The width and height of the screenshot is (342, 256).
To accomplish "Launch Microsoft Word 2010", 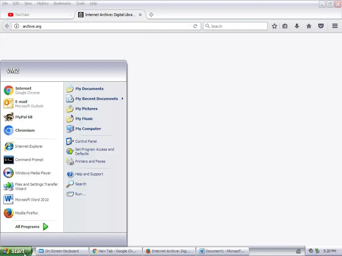I will coord(32,200).
